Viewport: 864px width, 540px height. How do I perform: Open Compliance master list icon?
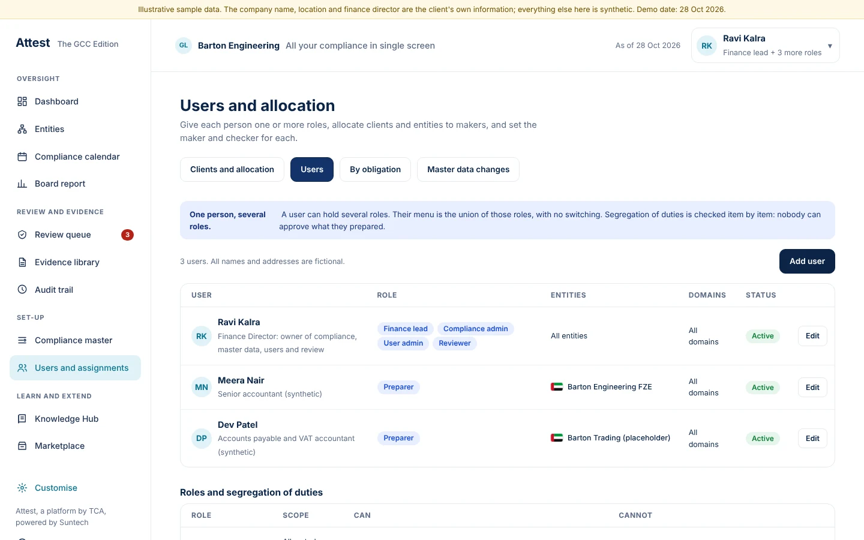click(x=22, y=340)
